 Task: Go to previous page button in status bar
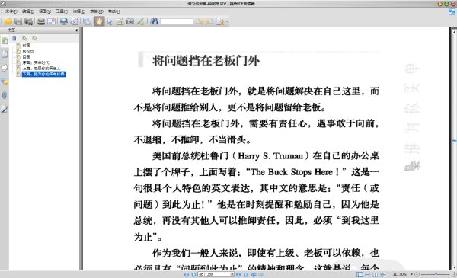click(x=193, y=274)
